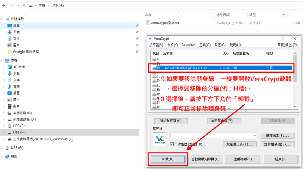The height and width of the screenshot is (169, 303).
Task: Sort files by 修改日期 column
Action: pyautogui.click(x=223, y=15)
